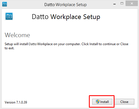This screenshot has height=109, width=139.
Task: Click the large Datto Workplace logo
Action: (9, 16)
